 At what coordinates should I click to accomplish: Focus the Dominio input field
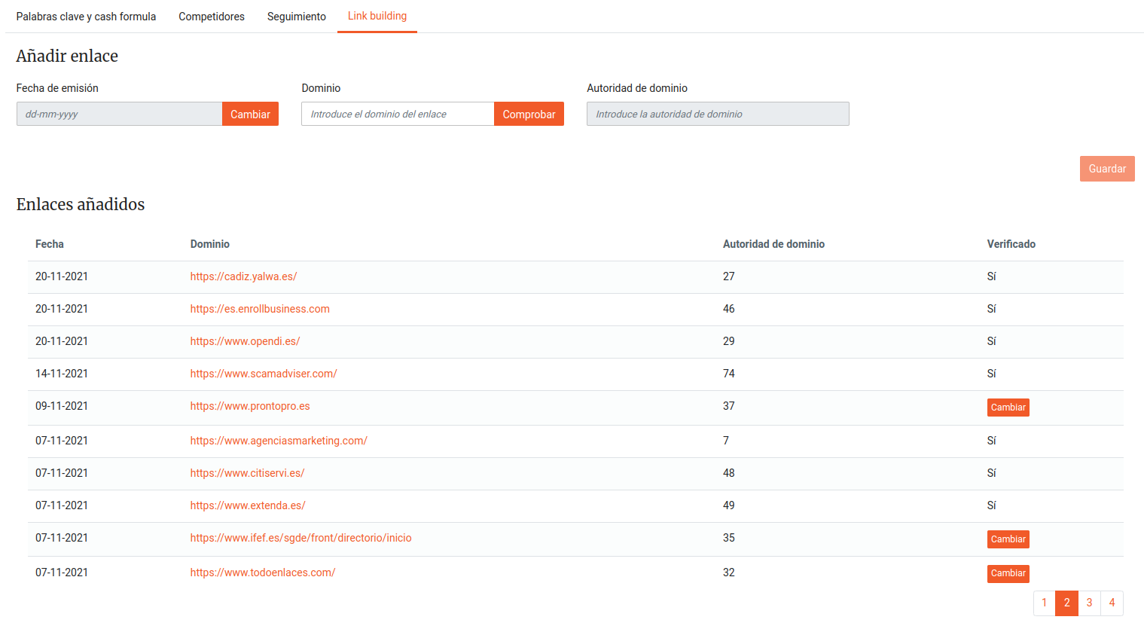398,114
